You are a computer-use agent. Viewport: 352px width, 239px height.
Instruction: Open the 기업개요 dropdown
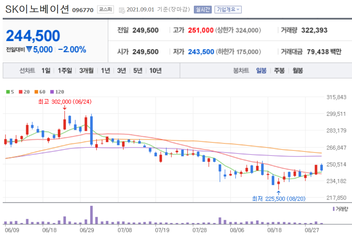[228, 9]
